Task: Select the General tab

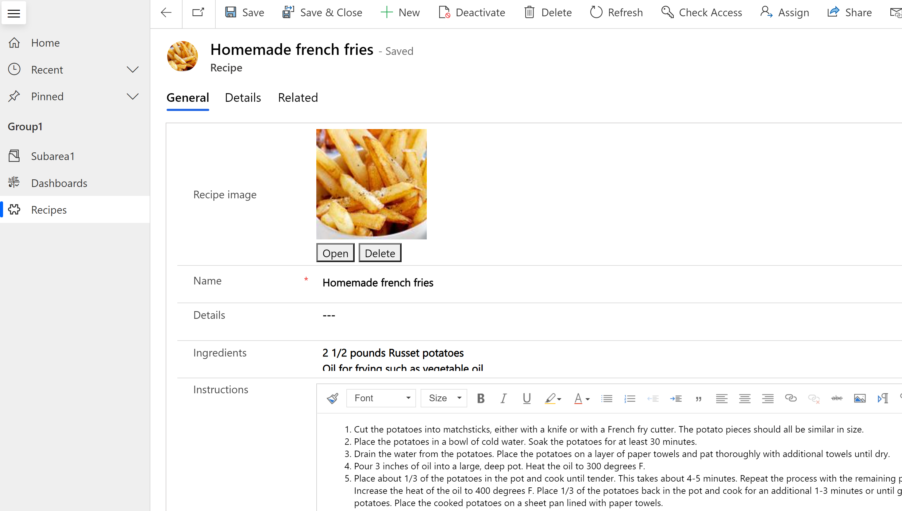Action: click(x=188, y=97)
